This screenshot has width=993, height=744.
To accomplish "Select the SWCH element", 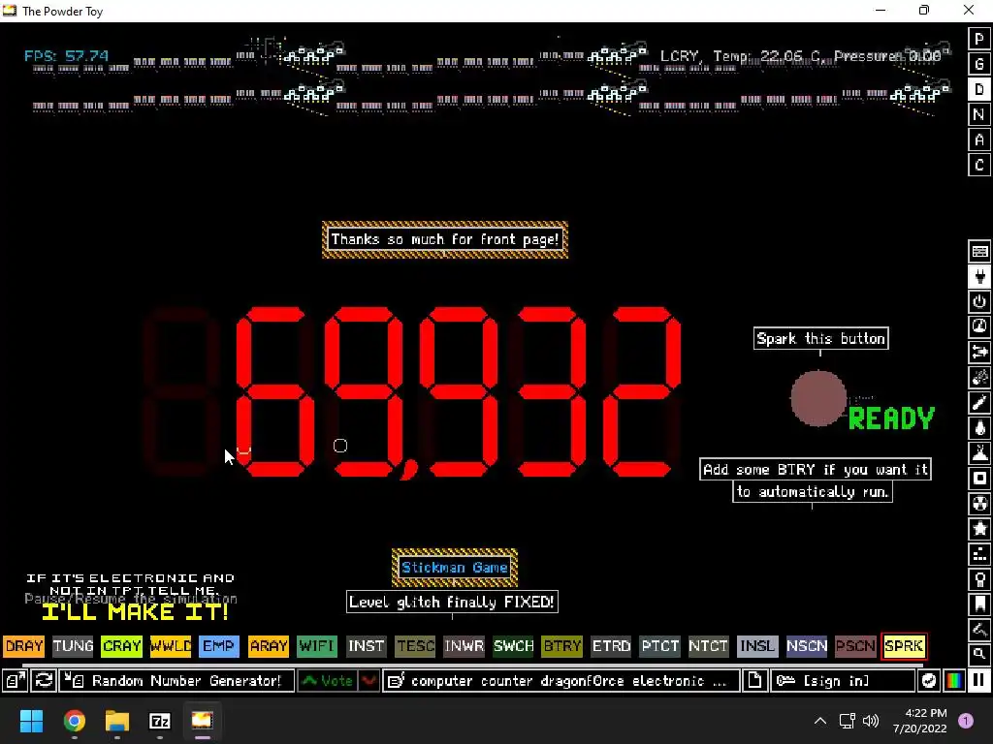I will point(513,646).
